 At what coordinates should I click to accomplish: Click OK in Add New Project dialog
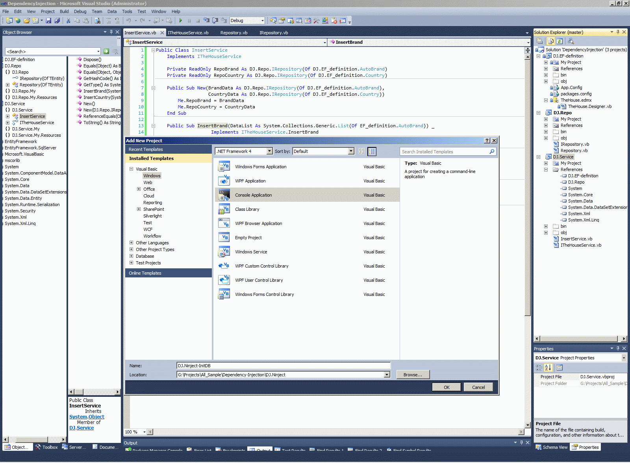click(447, 387)
